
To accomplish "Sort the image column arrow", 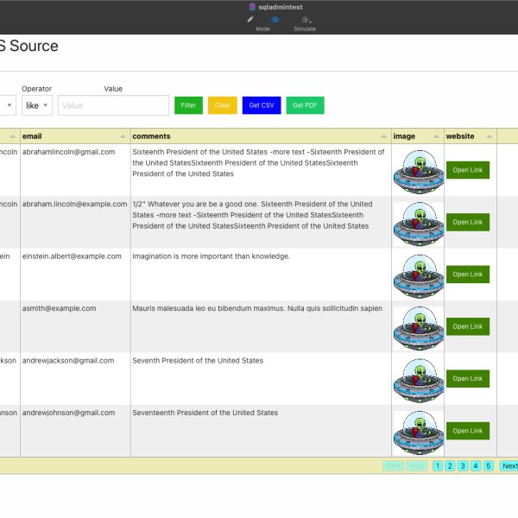I will coord(437,136).
